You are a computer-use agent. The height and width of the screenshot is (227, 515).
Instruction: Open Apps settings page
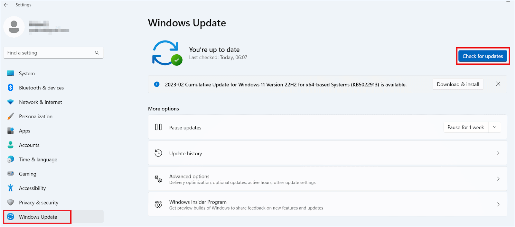[x=53, y=131]
